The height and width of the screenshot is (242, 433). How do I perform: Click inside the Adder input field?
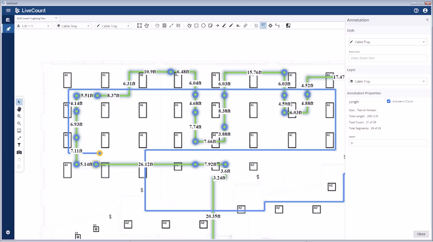[388, 143]
